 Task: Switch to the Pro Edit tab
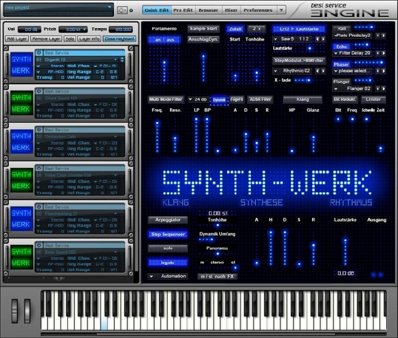[x=183, y=10]
